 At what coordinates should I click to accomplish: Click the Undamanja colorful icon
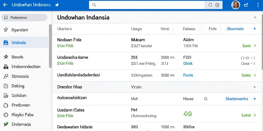point(6,124)
